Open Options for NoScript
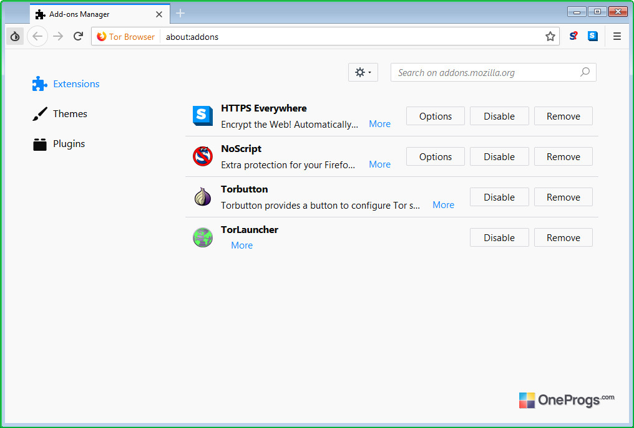Viewport: 634px width, 428px height. (x=436, y=156)
